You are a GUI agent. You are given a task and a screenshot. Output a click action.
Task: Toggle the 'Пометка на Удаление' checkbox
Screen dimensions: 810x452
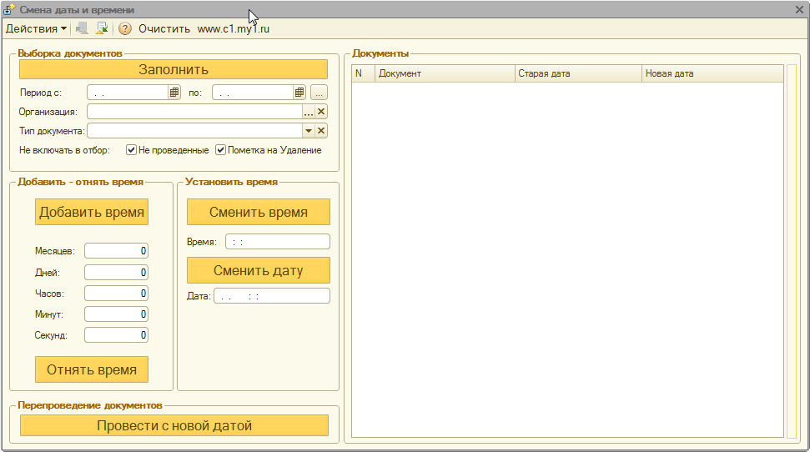pos(221,150)
